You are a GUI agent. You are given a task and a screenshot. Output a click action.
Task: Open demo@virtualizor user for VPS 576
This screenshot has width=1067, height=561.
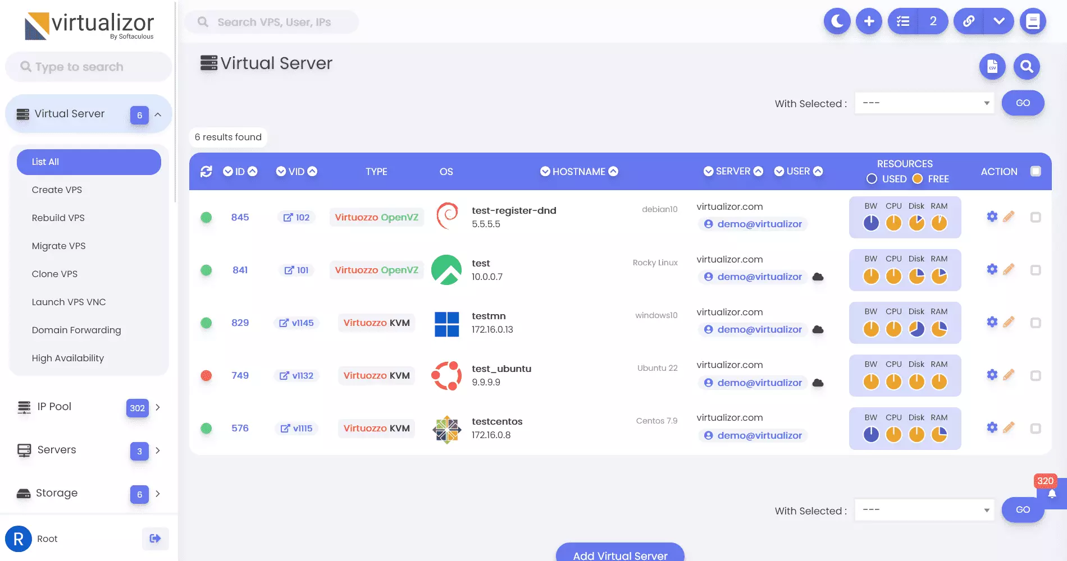[x=753, y=435]
